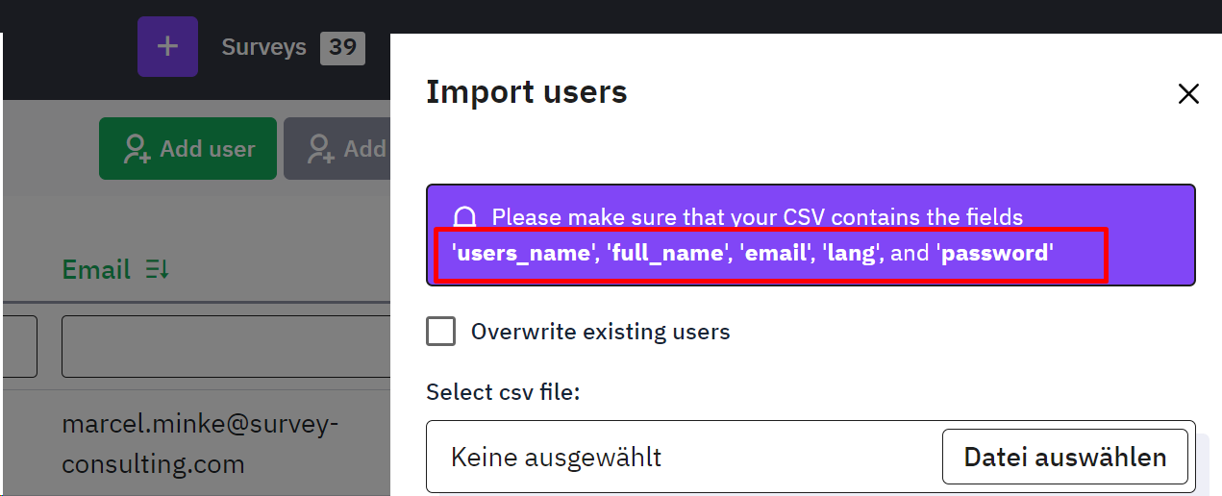Click the bell icon in CSV notice
Viewport: 1222px width, 496px height.
click(x=465, y=217)
